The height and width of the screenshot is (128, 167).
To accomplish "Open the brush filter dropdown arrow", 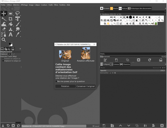I will tap(165, 12).
